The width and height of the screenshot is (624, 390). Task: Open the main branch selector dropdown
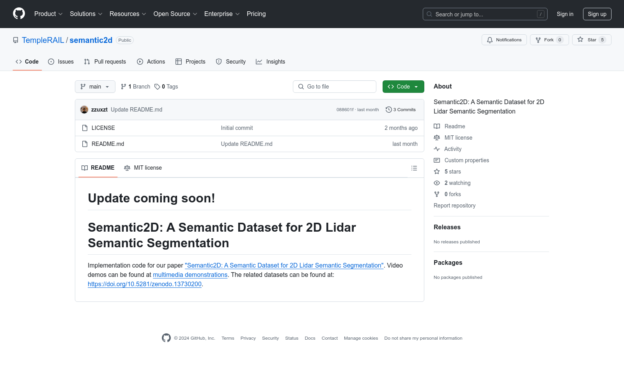pos(95,87)
